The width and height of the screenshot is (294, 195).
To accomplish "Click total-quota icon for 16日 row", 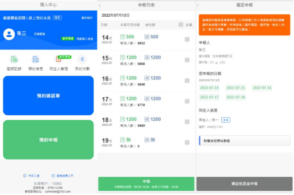I will point(147,78).
